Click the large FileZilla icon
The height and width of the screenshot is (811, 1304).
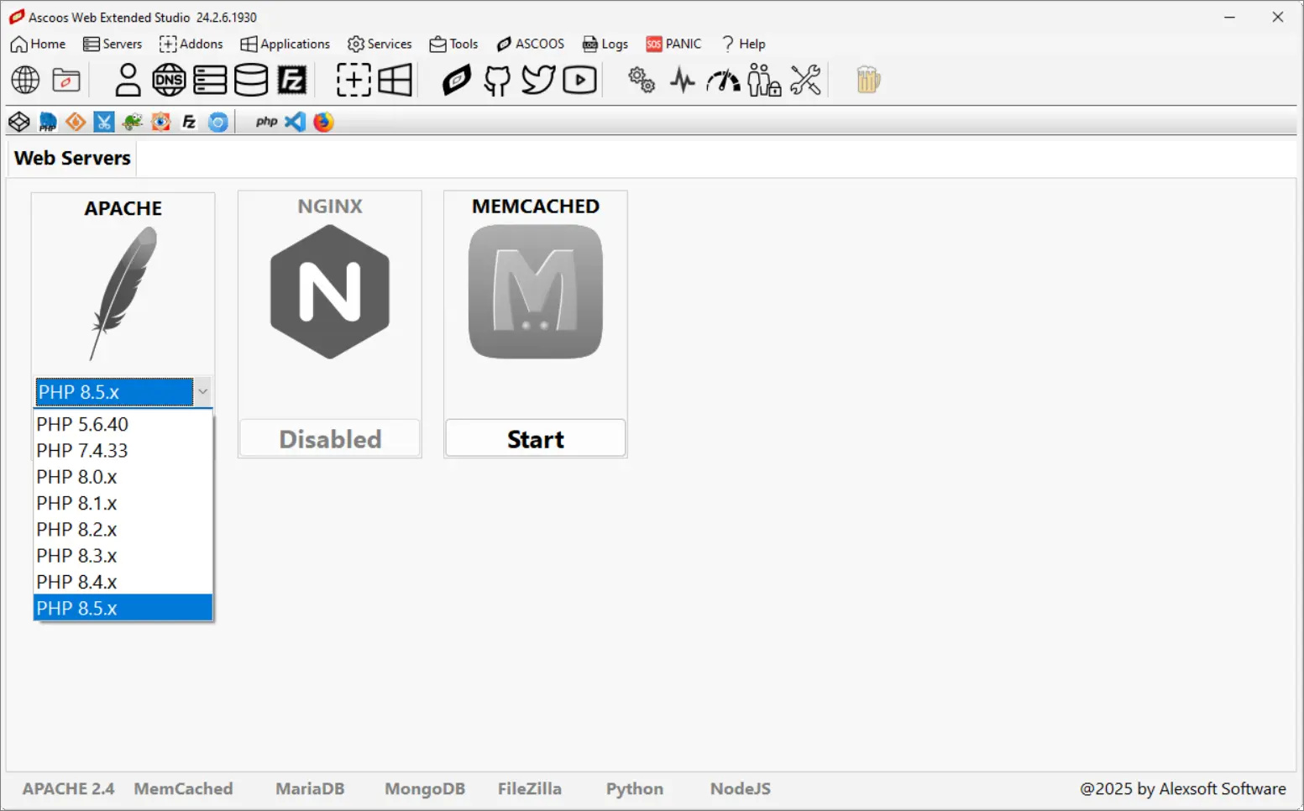click(292, 81)
